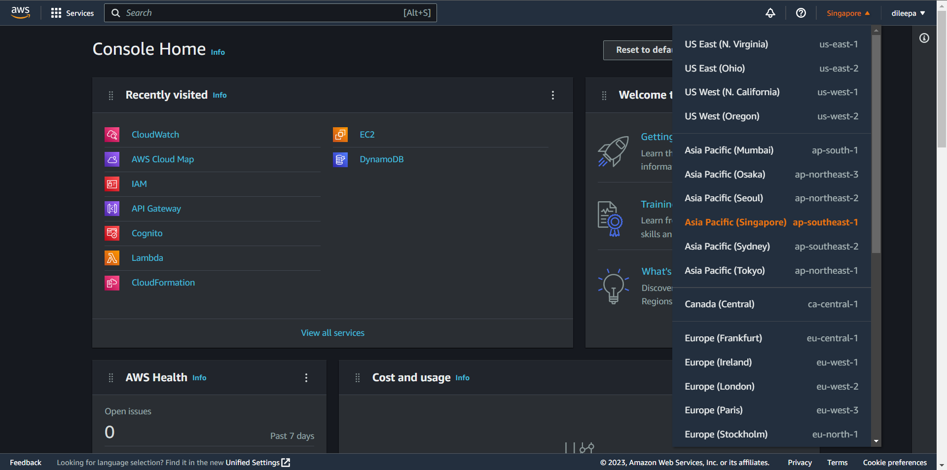Select Asia Pacific (Sydney) region
Screen dimensions: 947x470
[771, 247]
